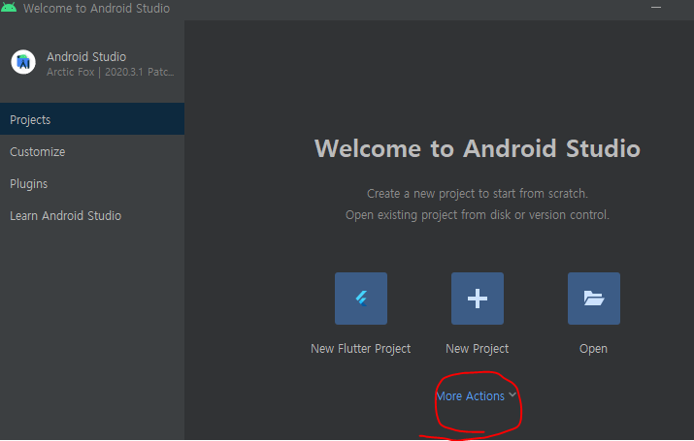Click the Welcome to Android Studio heading
This screenshot has width=694, height=441.
pos(478,148)
